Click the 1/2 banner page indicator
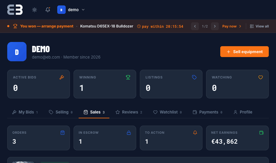Screen dimensions: 276x163 tap(205, 26)
